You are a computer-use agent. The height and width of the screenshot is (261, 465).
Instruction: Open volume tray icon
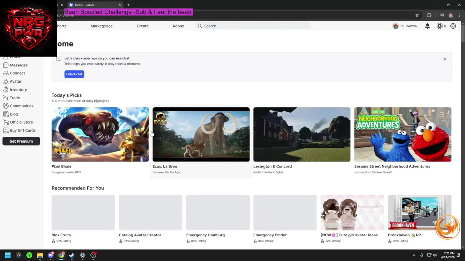tap(435, 255)
